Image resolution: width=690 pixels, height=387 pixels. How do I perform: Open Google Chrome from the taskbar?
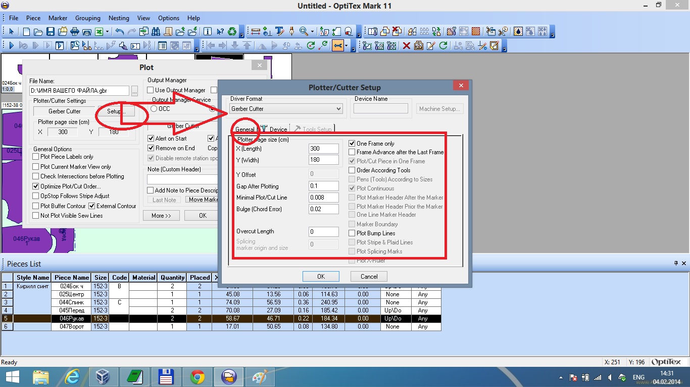197,376
